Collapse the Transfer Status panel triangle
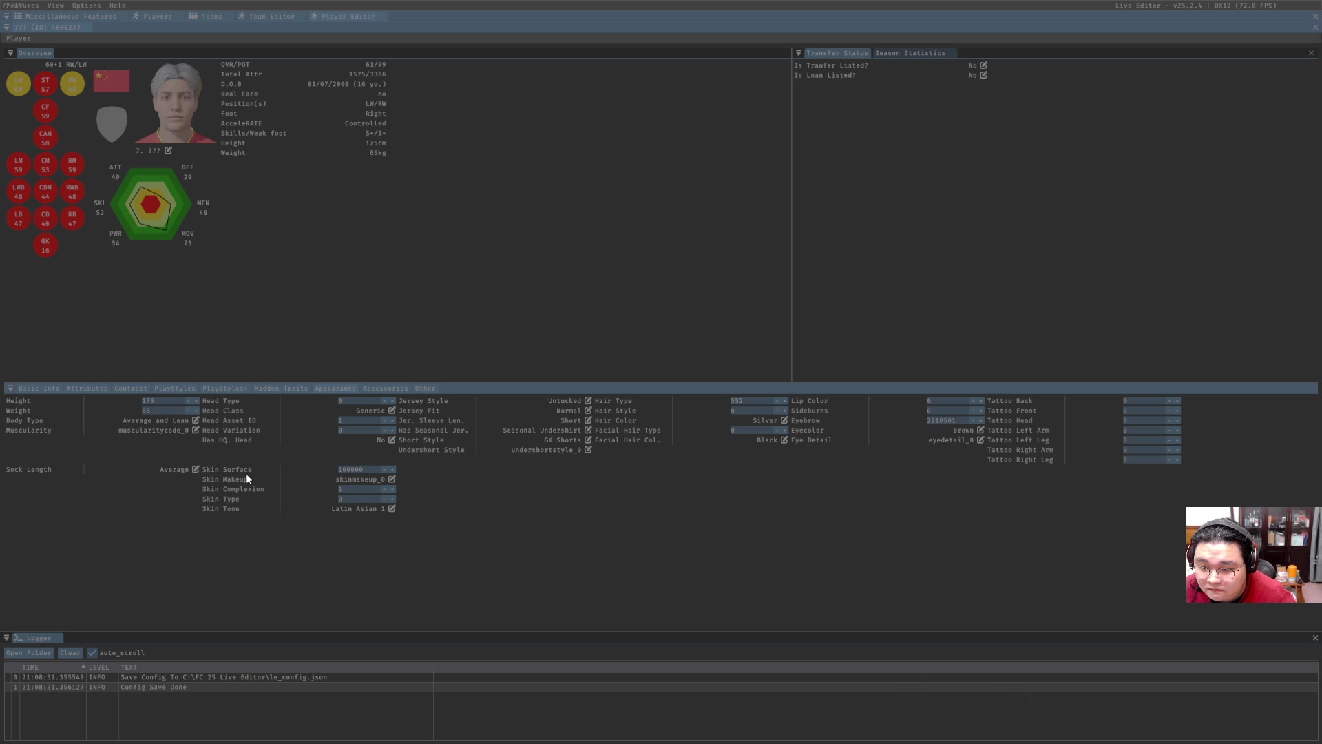The image size is (1322, 744). (x=798, y=53)
